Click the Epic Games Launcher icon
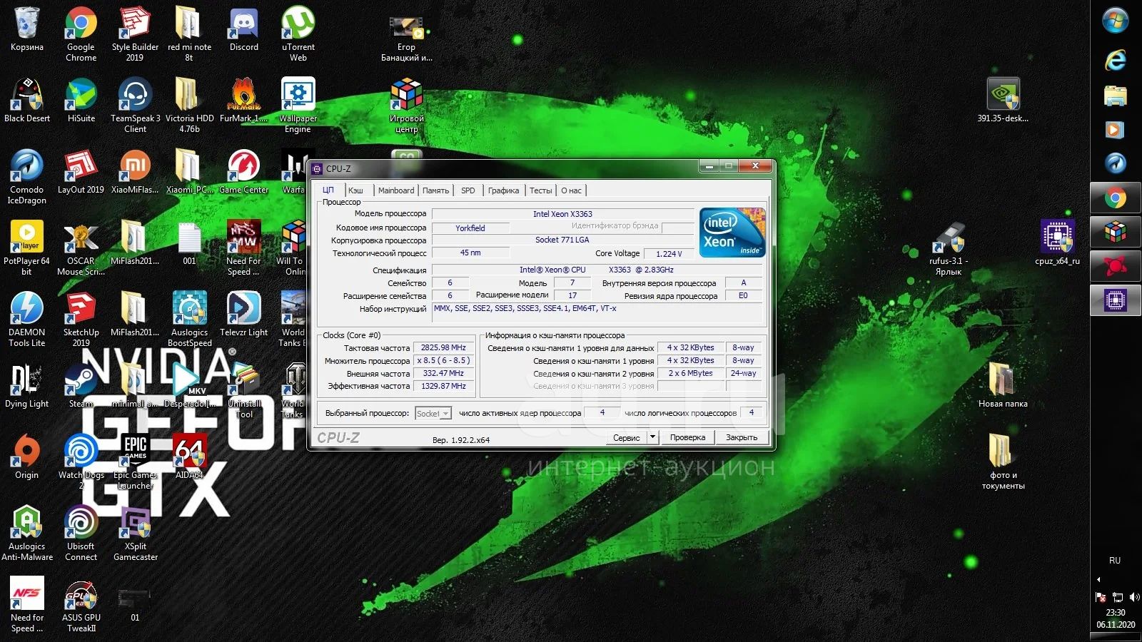 [135, 452]
